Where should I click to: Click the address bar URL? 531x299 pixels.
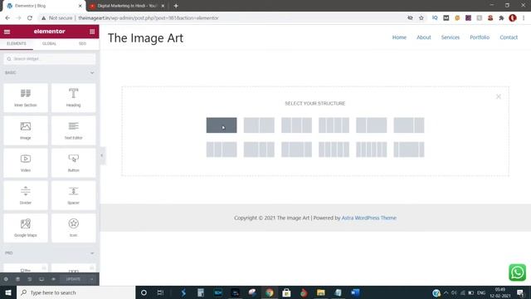click(x=149, y=18)
